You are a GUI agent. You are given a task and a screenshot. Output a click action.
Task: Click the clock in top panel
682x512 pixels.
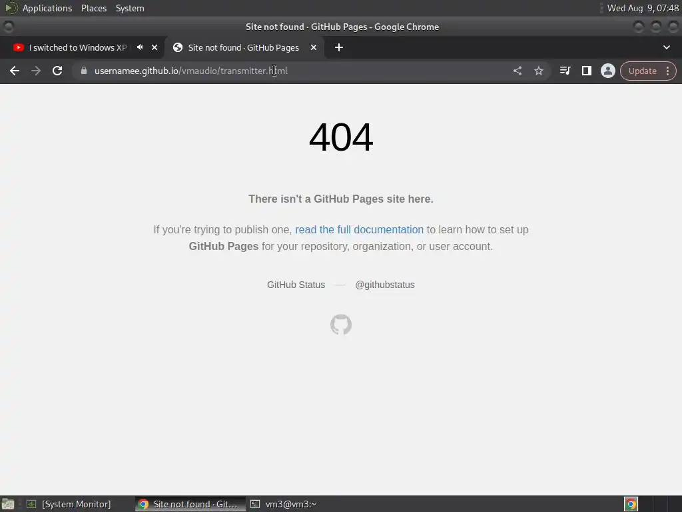point(643,8)
